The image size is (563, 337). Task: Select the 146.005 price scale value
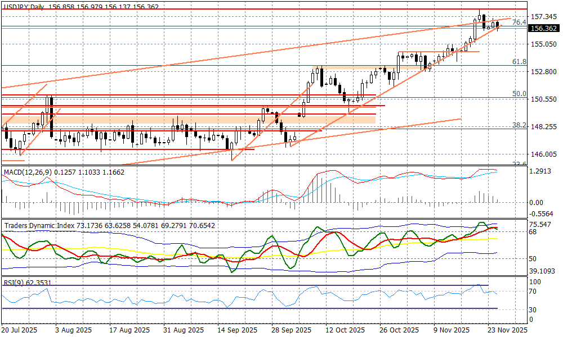(x=544, y=154)
